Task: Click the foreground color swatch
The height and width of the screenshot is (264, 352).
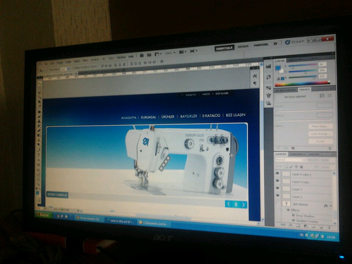Action: [278, 68]
